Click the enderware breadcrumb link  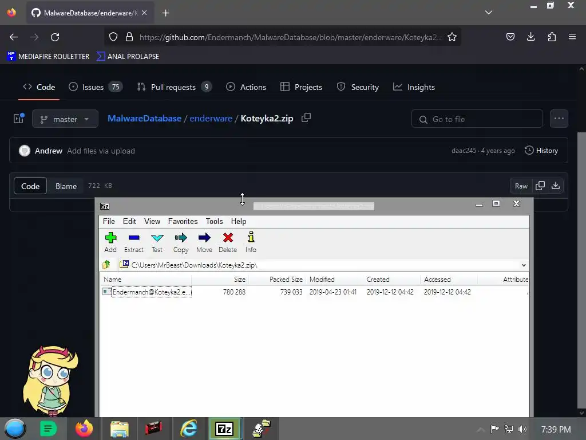[x=211, y=119]
